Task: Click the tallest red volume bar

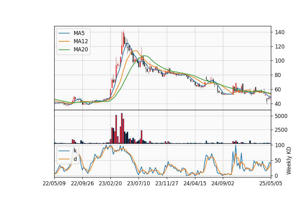Action: pos(122,128)
